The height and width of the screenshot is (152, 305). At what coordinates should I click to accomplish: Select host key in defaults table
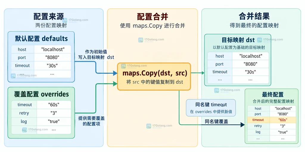[x=22, y=50]
